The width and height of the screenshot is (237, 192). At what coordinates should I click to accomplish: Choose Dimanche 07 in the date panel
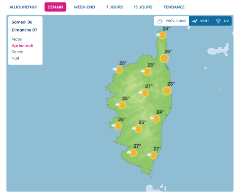tap(24, 30)
